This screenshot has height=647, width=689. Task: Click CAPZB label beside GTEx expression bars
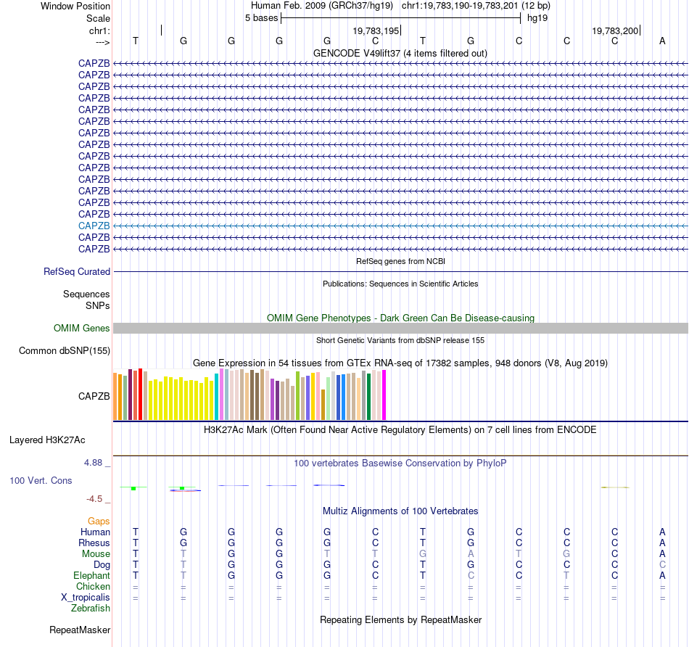[94, 396]
